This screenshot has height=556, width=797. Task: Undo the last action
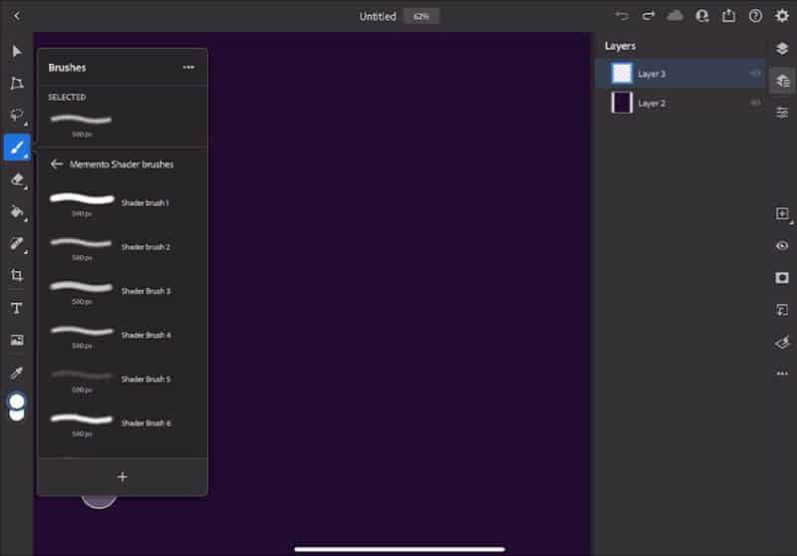tap(621, 16)
